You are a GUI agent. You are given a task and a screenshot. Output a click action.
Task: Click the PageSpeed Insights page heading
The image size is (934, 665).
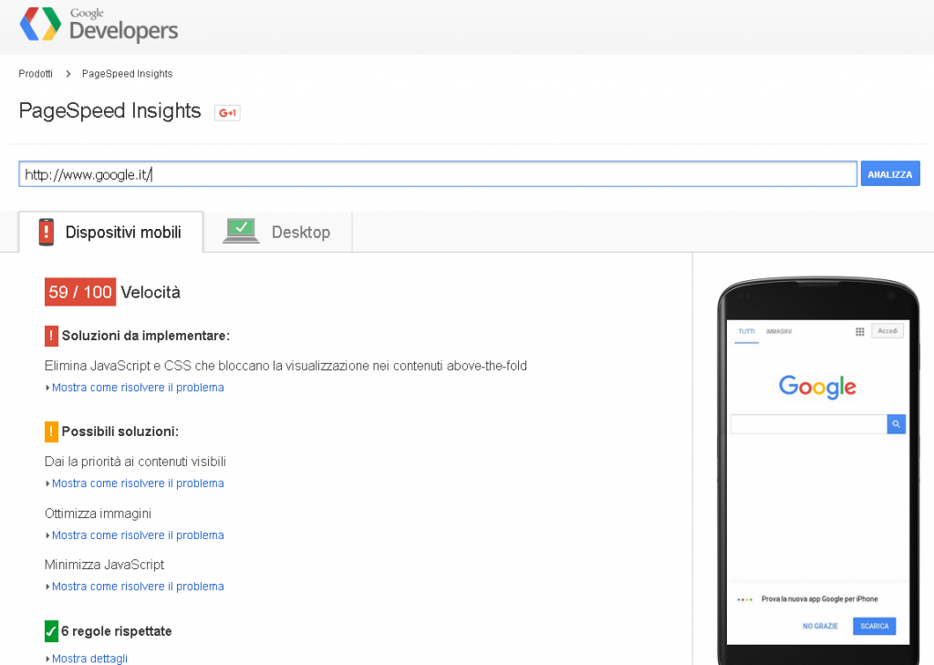[x=110, y=111]
